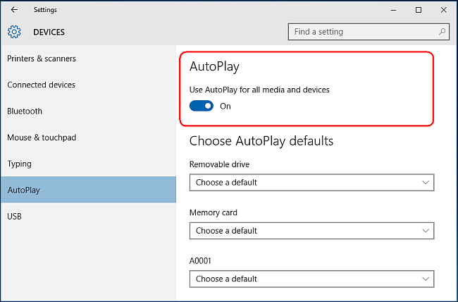Expand the Memory card default dropdown
The height and width of the screenshot is (302, 458).
(311, 231)
